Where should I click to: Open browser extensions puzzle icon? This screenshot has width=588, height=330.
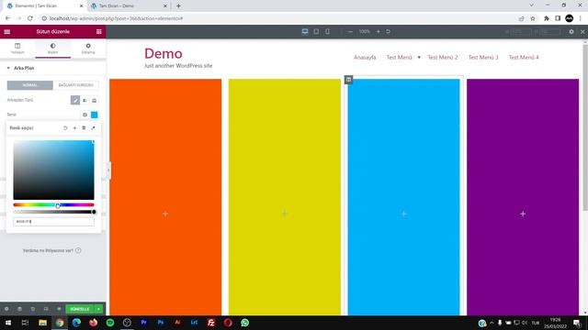(x=547, y=18)
